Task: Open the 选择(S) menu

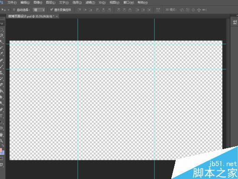Action: pos(77,2)
